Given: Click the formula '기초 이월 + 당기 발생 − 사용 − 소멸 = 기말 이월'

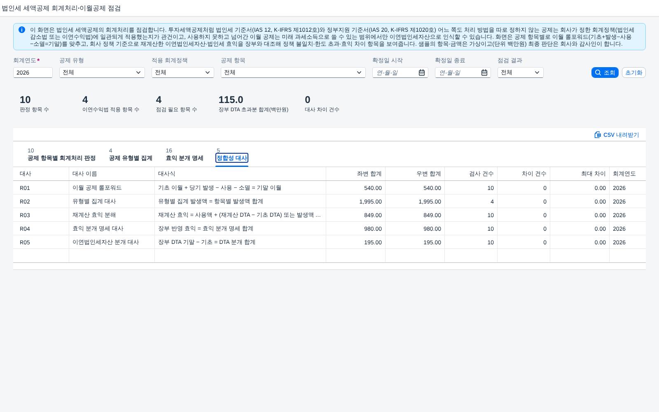Looking at the screenshot, I should pyautogui.click(x=220, y=188).
